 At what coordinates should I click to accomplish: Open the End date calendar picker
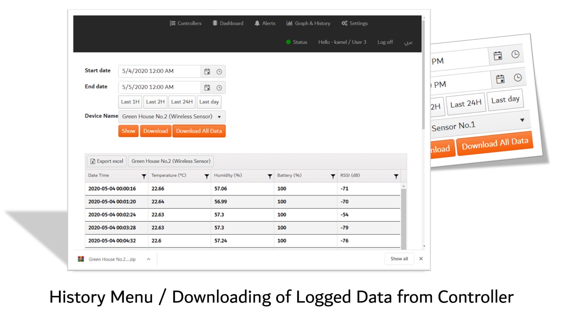207,87
